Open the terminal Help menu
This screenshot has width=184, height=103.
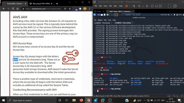114,20
